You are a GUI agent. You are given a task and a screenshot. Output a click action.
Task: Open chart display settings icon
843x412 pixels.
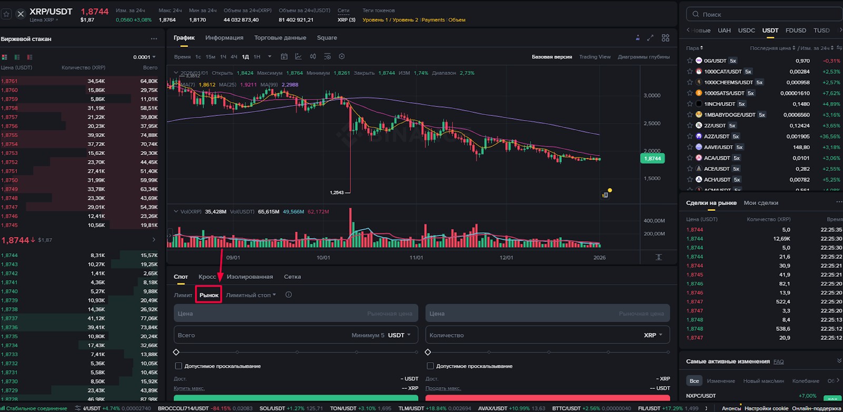click(327, 56)
